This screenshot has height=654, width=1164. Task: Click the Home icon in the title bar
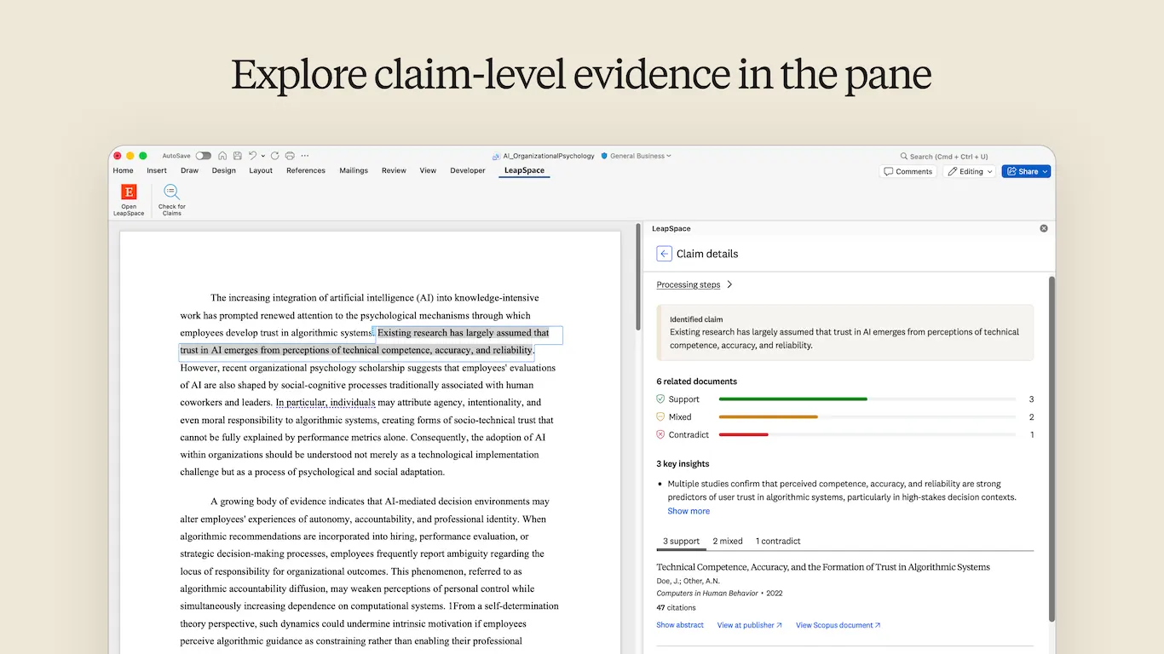(x=222, y=156)
